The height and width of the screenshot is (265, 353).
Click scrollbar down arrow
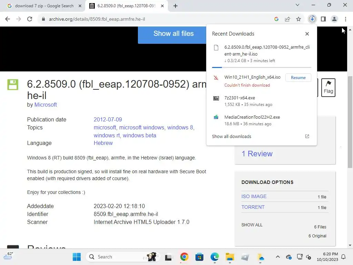[x=350, y=245]
